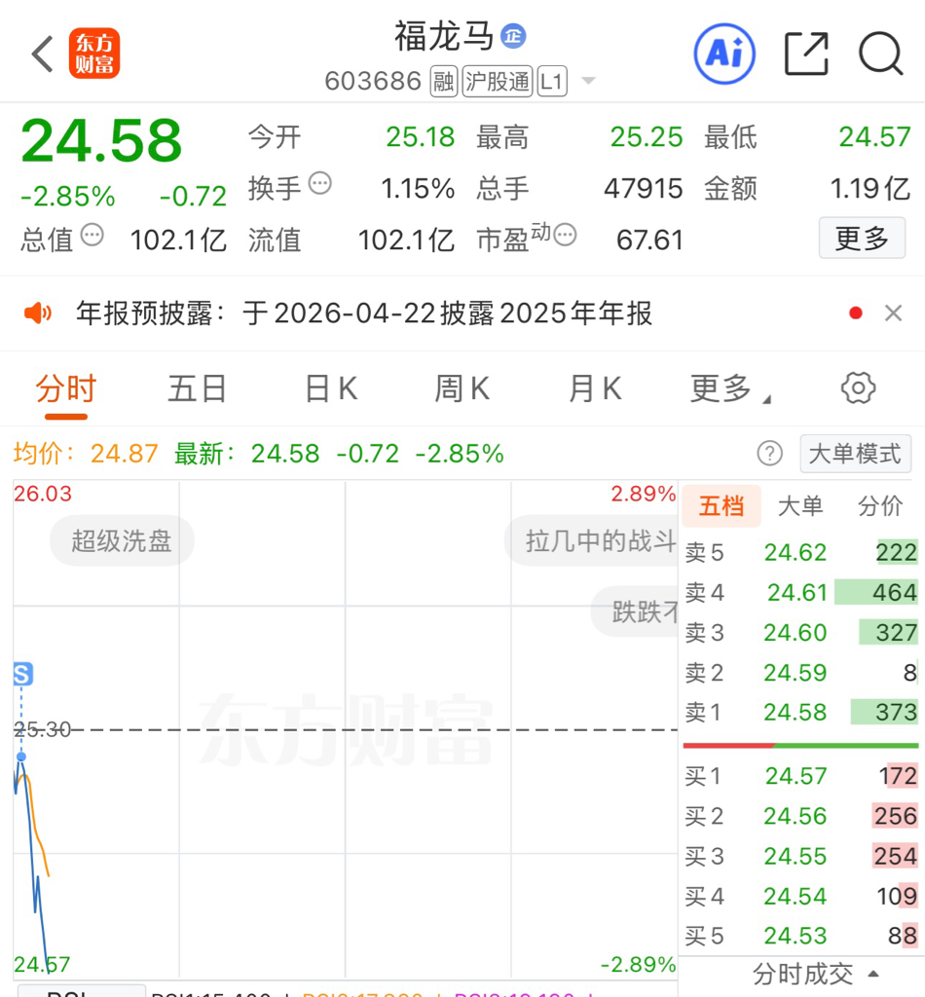
Task: Tap the 均价 24.87 value
Action: coord(124,454)
